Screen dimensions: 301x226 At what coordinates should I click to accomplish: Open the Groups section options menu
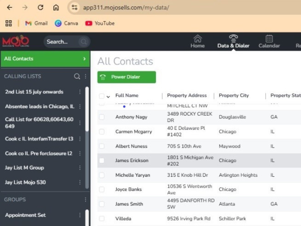pos(85,199)
